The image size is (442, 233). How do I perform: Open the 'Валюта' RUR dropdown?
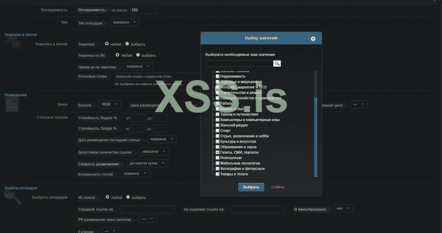110,104
